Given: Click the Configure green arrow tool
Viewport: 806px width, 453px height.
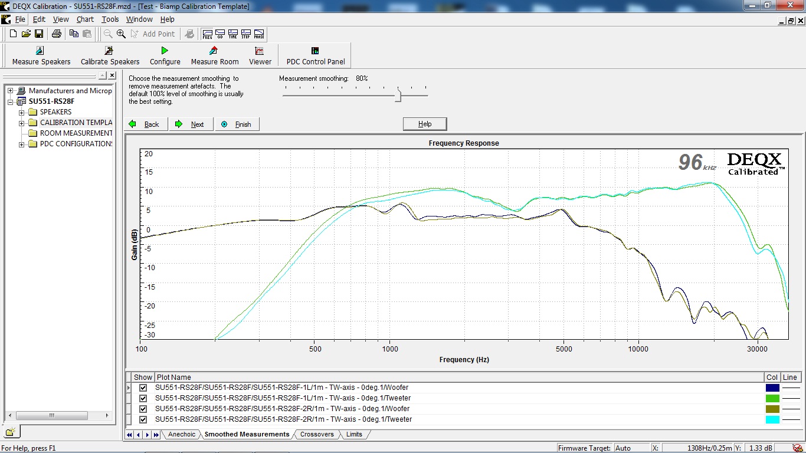Looking at the screenshot, I should [165, 56].
